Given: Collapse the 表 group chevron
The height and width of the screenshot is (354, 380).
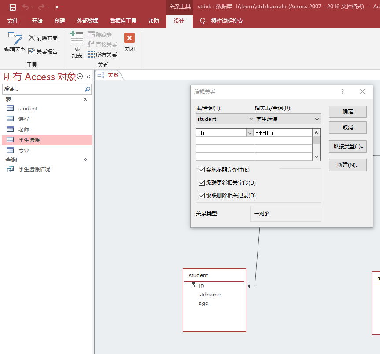Looking at the screenshot, I should pyautogui.click(x=85, y=99).
